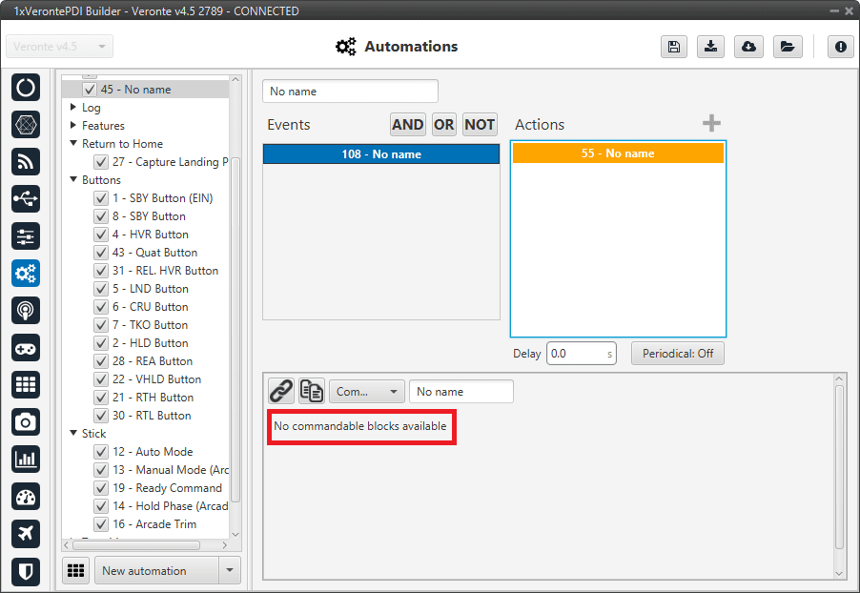
Task: Open the Automations gears icon in sidebar
Action: point(26,274)
